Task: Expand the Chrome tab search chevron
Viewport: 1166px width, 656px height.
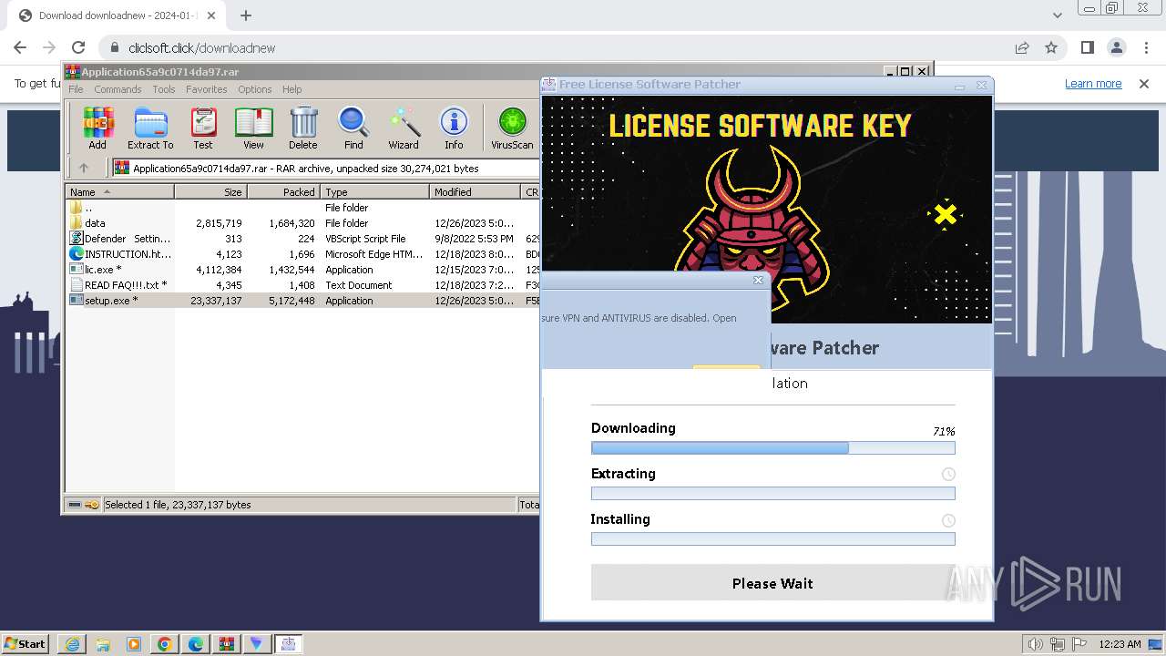Action: [1057, 15]
